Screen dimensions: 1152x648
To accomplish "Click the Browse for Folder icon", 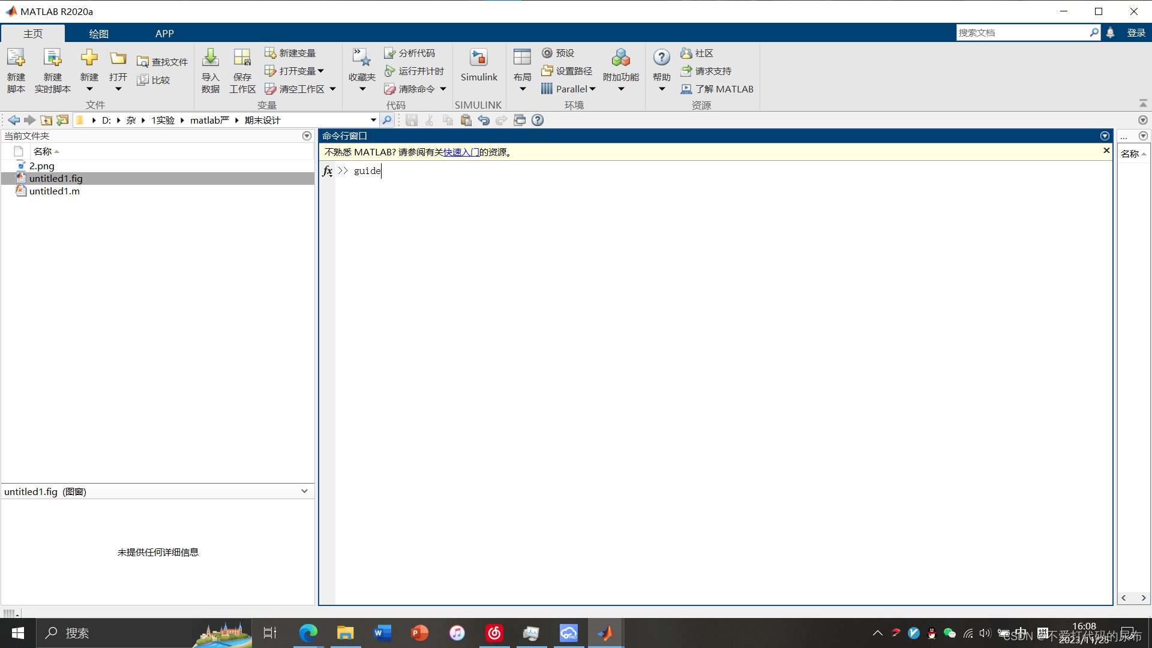I will [62, 120].
